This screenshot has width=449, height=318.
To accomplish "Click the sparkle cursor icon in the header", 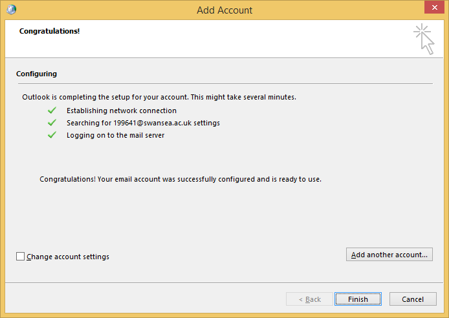I will (424, 39).
